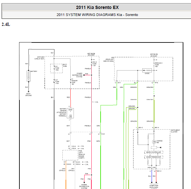Click the "DIODE" label
The width and height of the screenshot is (191, 189).
coord(147,73)
